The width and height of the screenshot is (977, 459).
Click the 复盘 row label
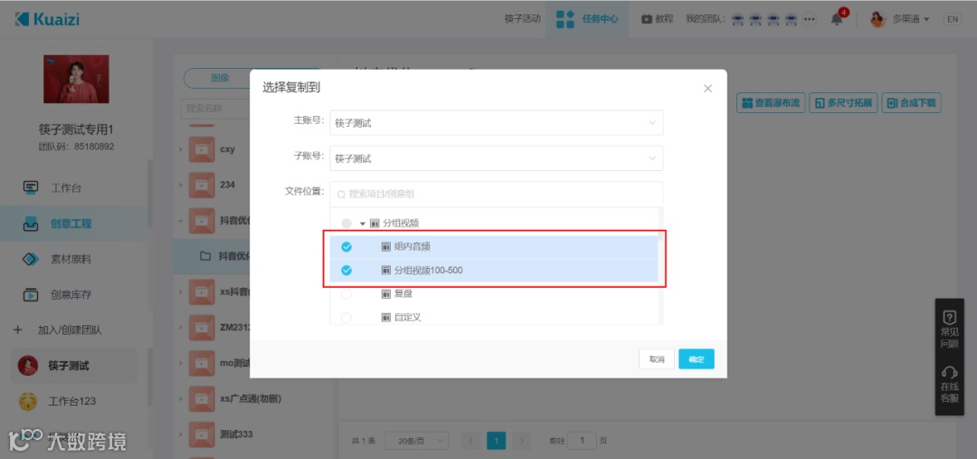tap(403, 293)
